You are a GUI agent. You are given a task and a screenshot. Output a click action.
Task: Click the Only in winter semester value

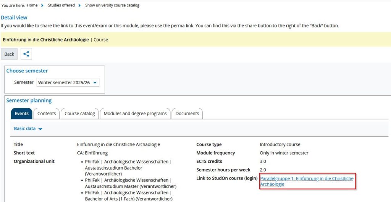(x=284, y=153)
